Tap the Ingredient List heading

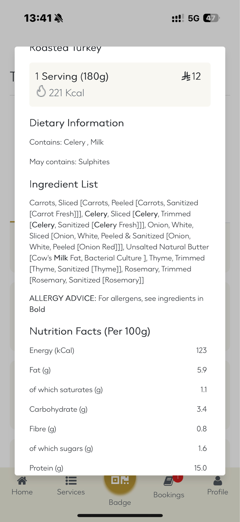[64, 184]
